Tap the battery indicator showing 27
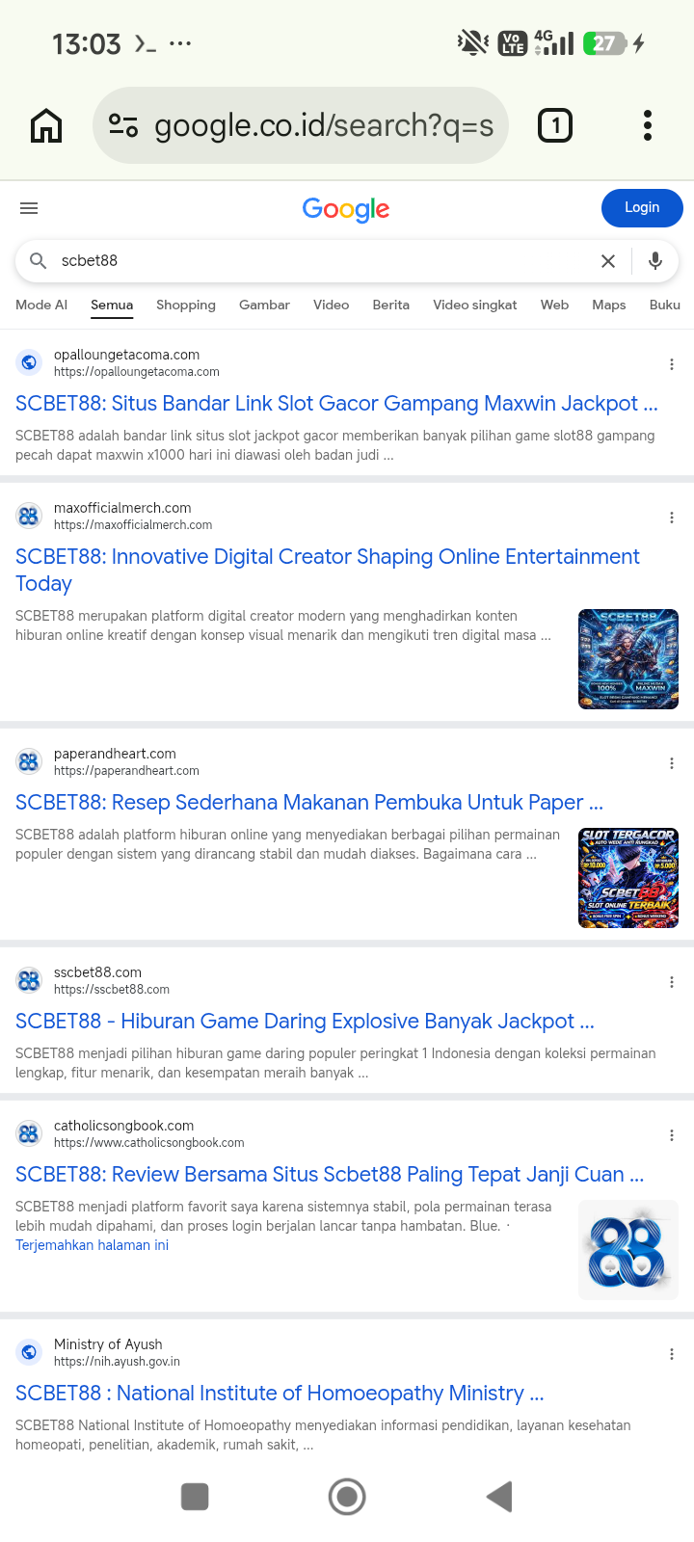Viewport: 694px width, 1542px height. point(606,43)
